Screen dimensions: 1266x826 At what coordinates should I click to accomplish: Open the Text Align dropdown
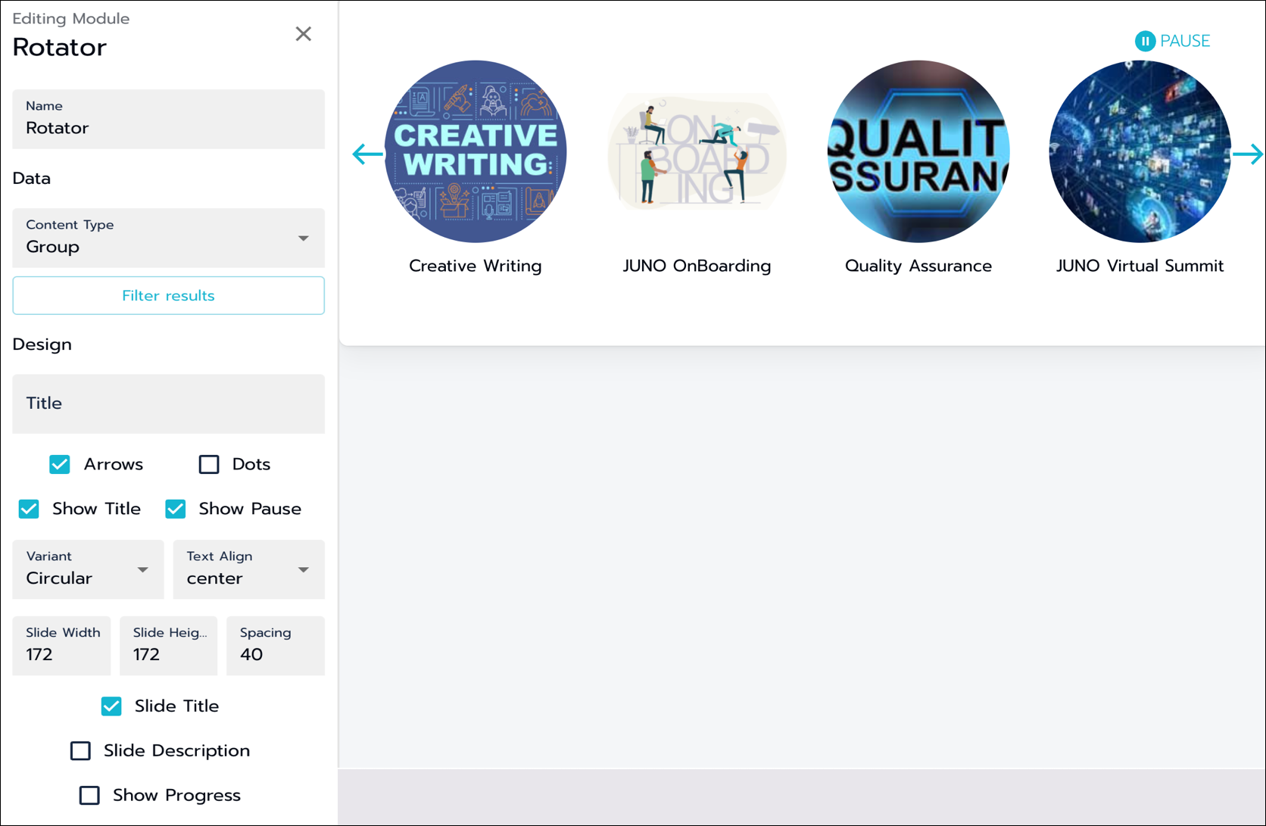coord(248,569)
